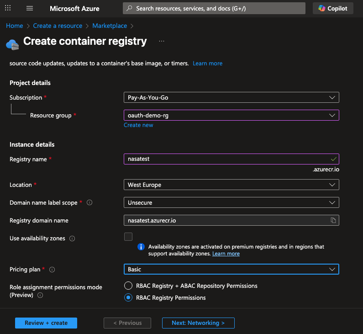Open the Resource group dropdown
Image resolution: width=363 pixels, height=334 pixels.
click(x=231, y=116)
